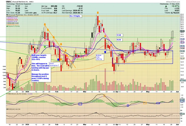Click the SCTR (SmlCap) value 95.7

(x=55, y=13)
